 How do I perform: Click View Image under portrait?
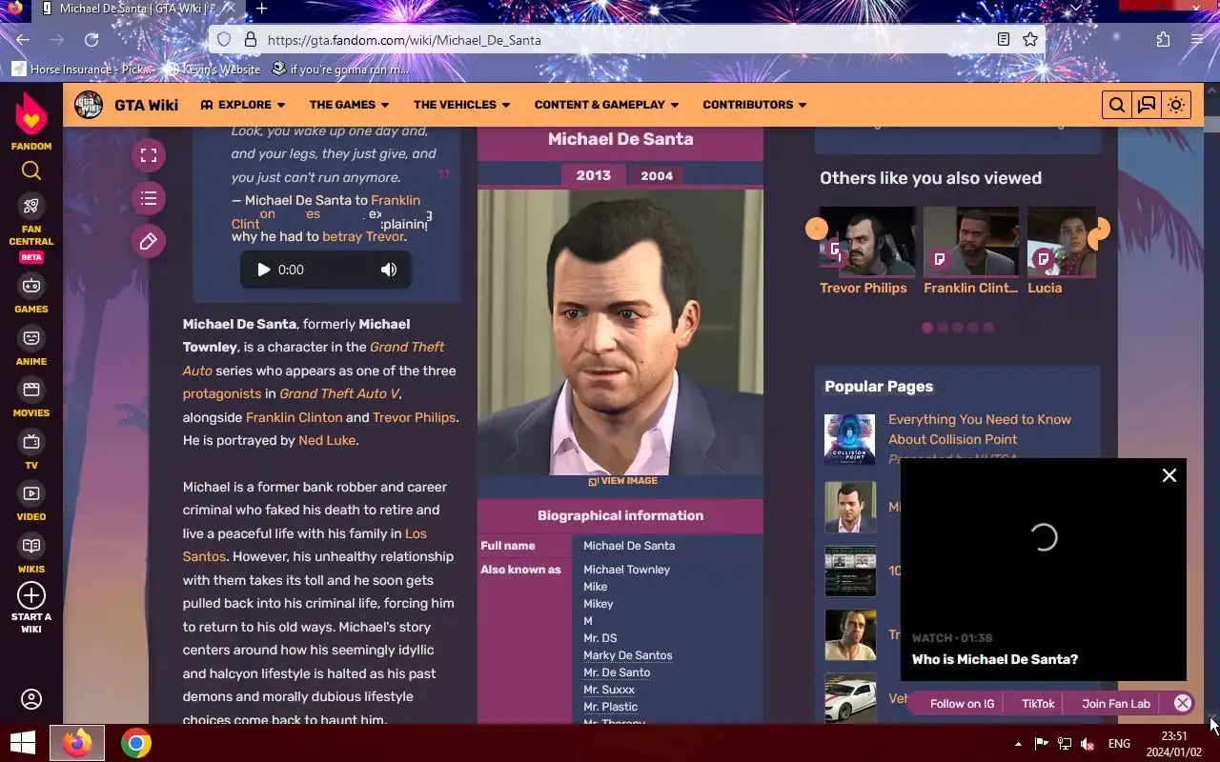coord(622,481)
